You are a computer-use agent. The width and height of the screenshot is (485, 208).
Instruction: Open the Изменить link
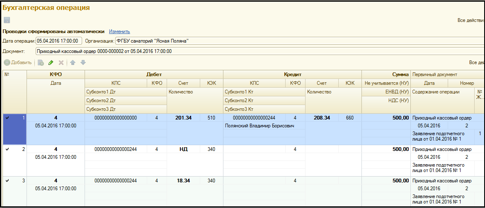[x=119, y=31]
